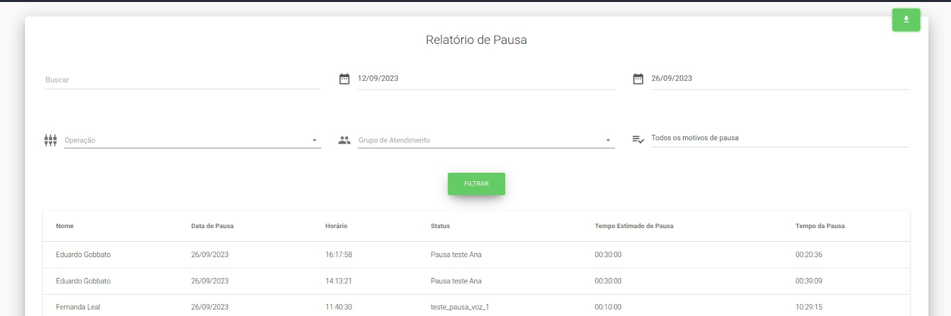The image size is (951, 316).
Task: Sort by the Tempo da Pausa header
Action: point(820,226)
